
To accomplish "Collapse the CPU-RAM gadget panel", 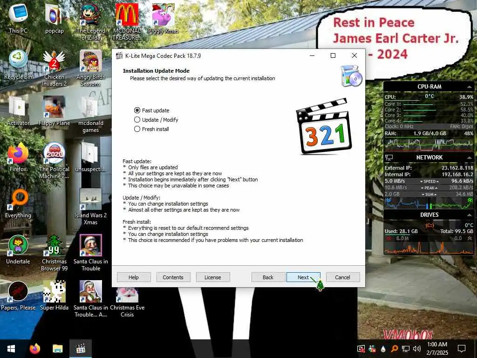I will point(469,87).
